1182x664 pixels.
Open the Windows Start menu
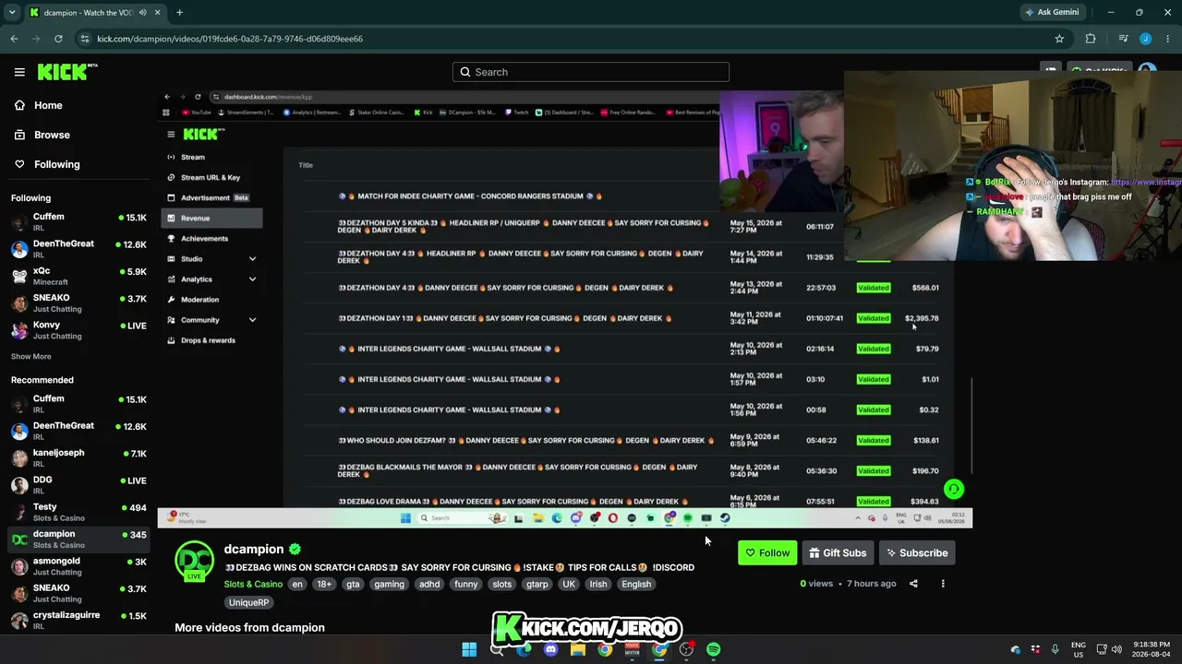click(469, 649)
